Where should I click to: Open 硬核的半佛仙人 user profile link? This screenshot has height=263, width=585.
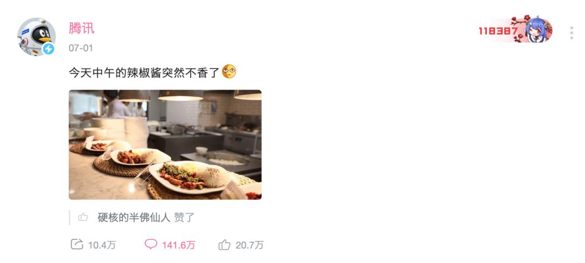point(134,218)
